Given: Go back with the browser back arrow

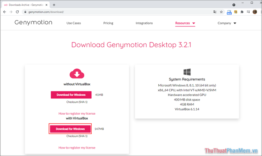Looking at the screenshot, I should 4,12.
